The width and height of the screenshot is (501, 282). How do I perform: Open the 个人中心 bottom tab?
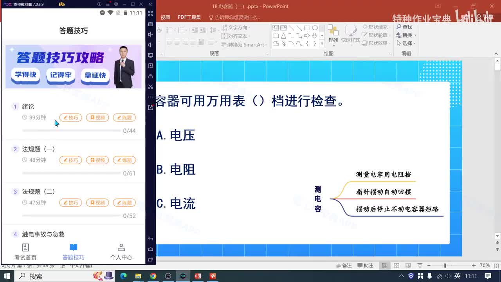point(121,252)
